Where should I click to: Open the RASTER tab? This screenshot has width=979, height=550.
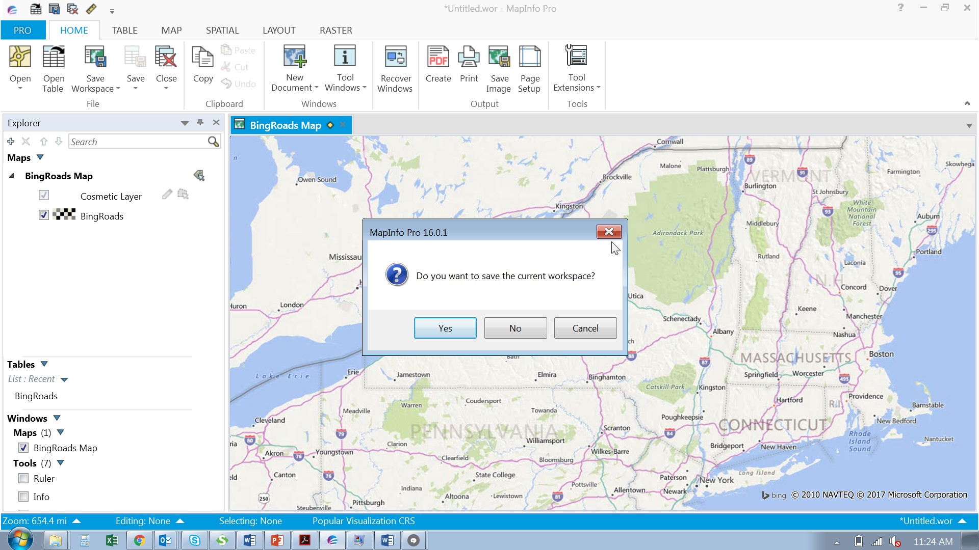(336, 30)
